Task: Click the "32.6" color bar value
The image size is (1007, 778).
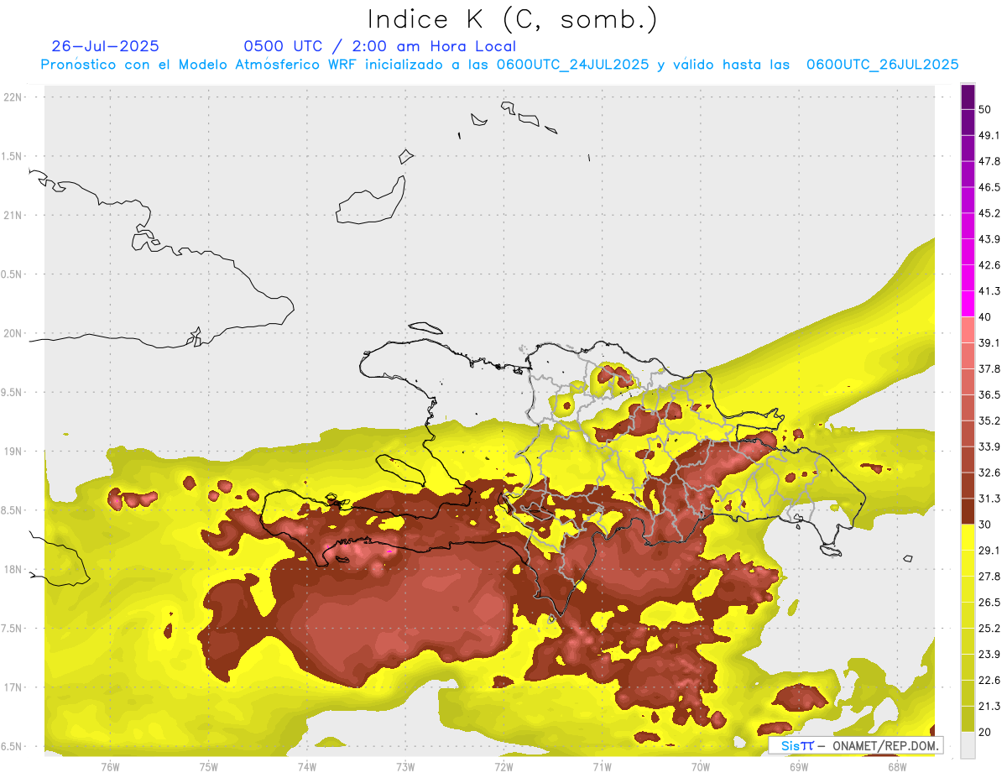Action: click(989, 473)
